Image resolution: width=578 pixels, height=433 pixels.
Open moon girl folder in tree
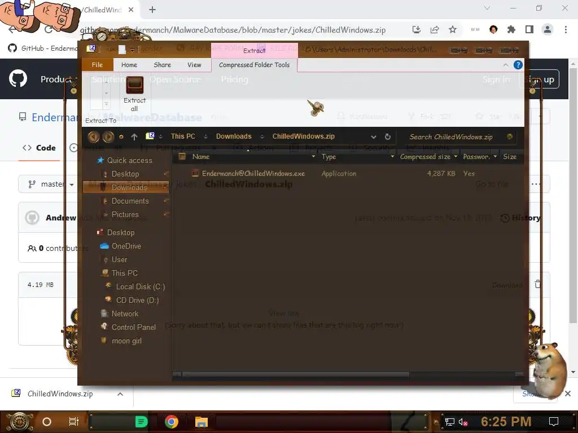(126, 341)
